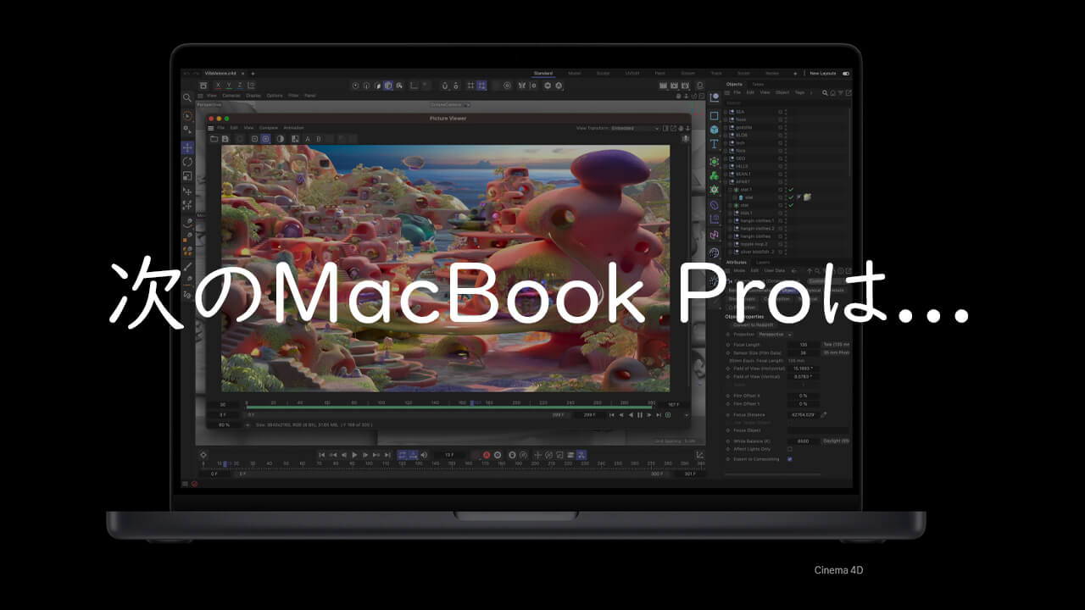Click the keyframe diamond icon left of timeline
Viewport: 1085px width, 610px height.
pyautogui.click(x=203, y=455)
